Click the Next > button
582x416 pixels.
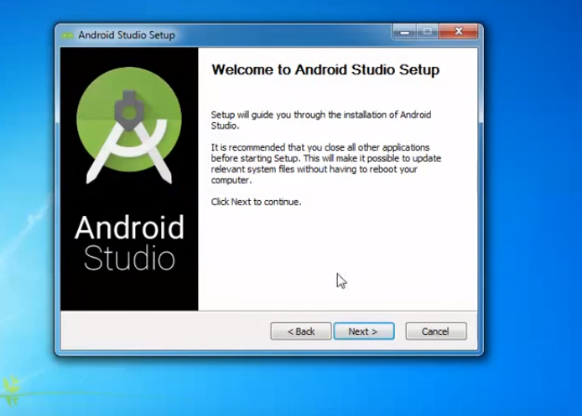point(364,331)
